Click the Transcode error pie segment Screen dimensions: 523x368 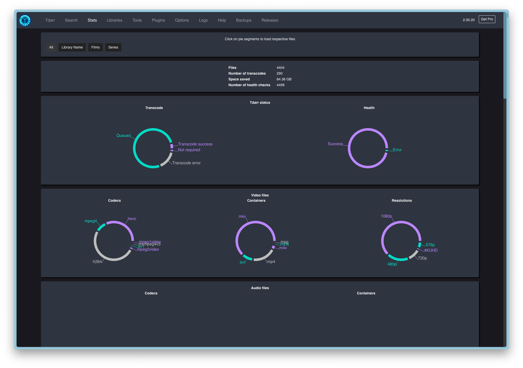167,161
